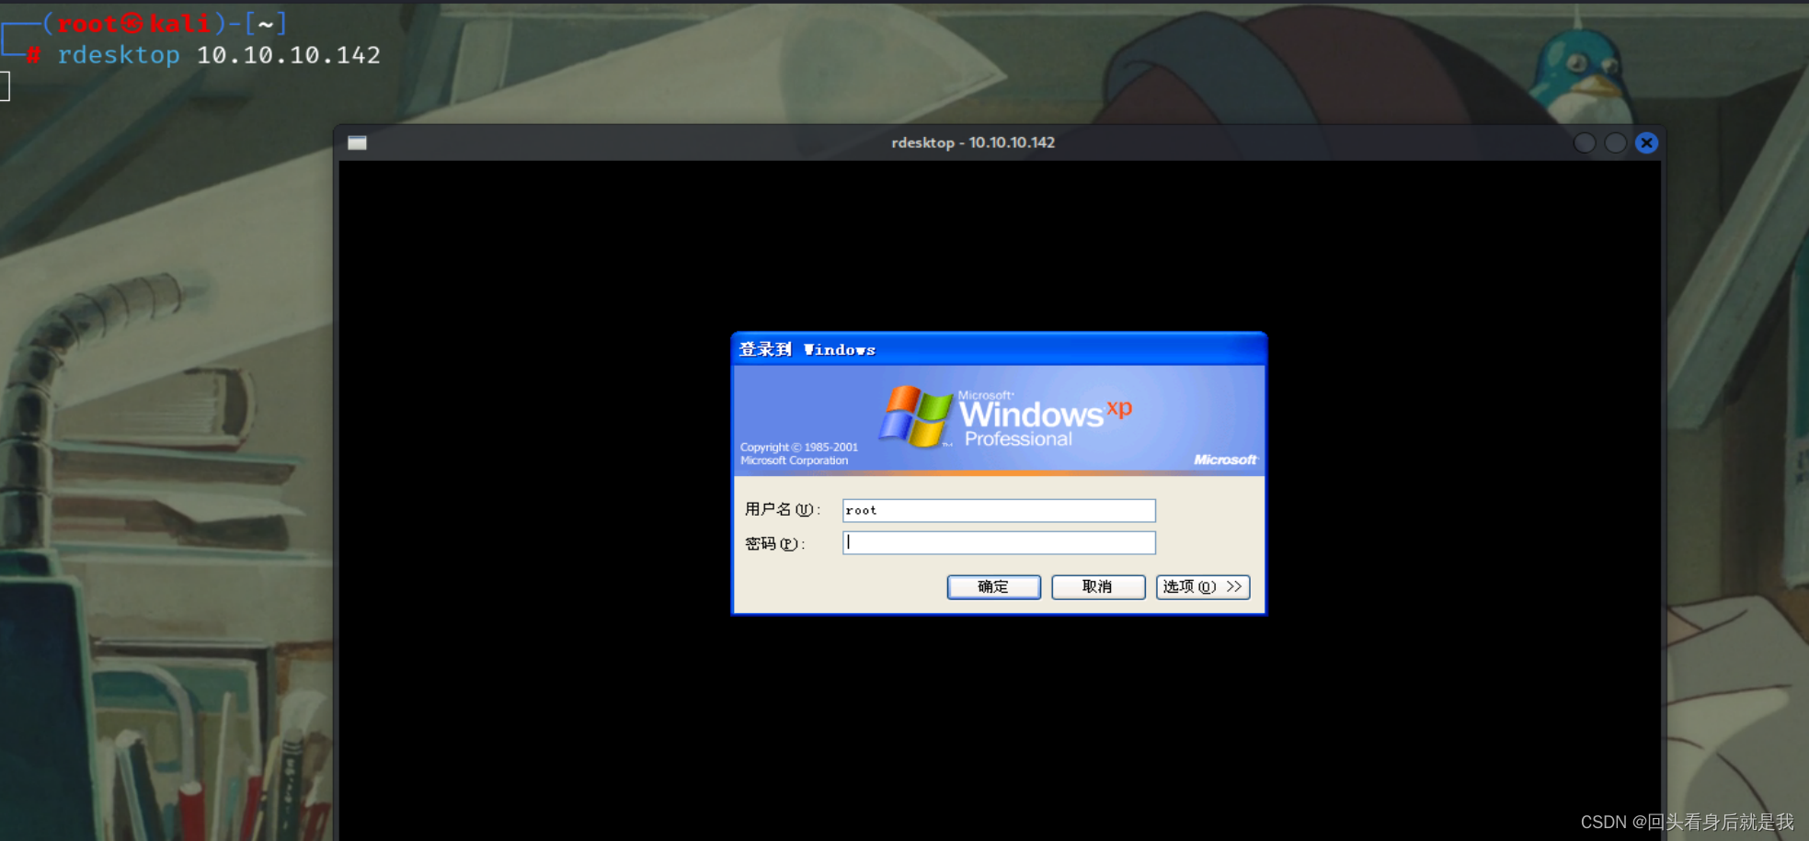The image size is (1809, 841).
Task: Click the rdesktop 10.10.10.142 terminal command
Action: pos(219,55)
